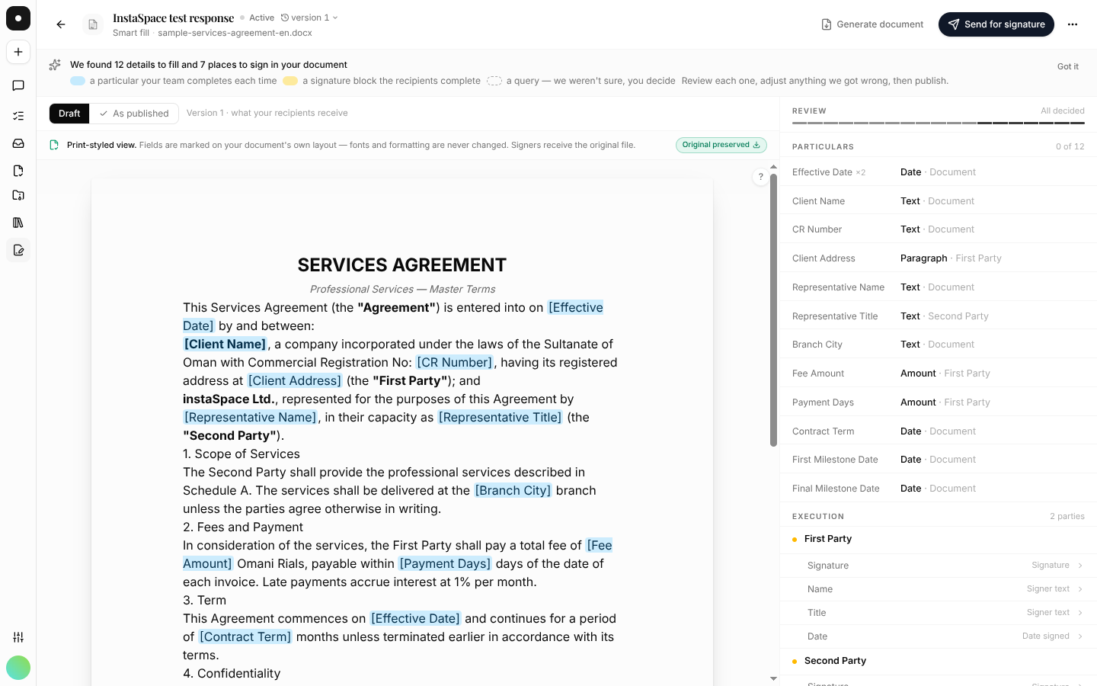
Task: Click the black app logo in the sidebar
Action: 18,18
